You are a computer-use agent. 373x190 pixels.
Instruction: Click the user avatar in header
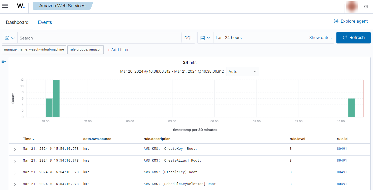coord(352,7)
